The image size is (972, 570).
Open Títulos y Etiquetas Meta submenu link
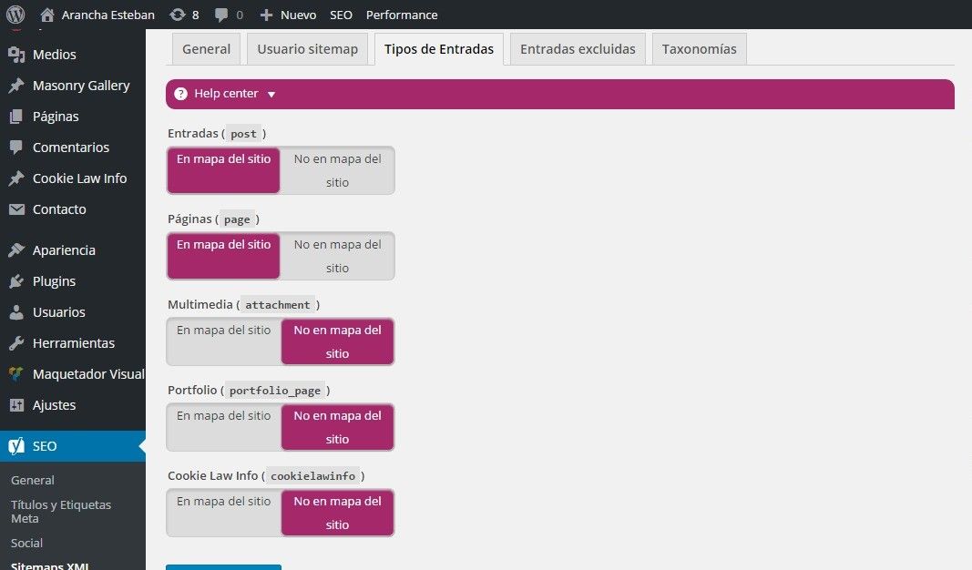(60, 511)
